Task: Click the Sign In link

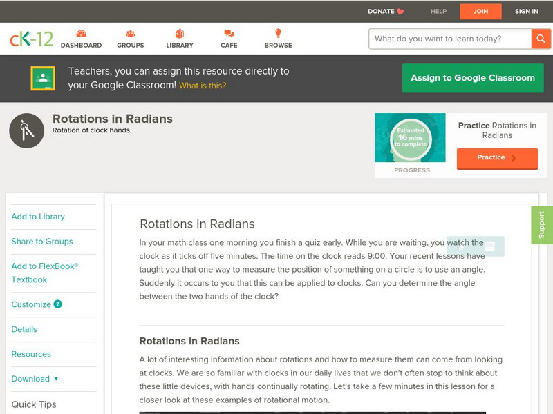Action: pos(526,11)
